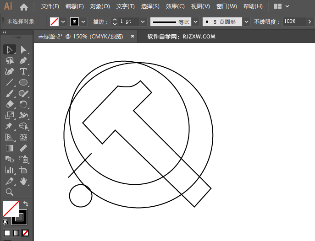Screen dimensions: 315x241
Task: Reset to default fill and stroke
Action: pyautogui.click(x=6, y=222)
